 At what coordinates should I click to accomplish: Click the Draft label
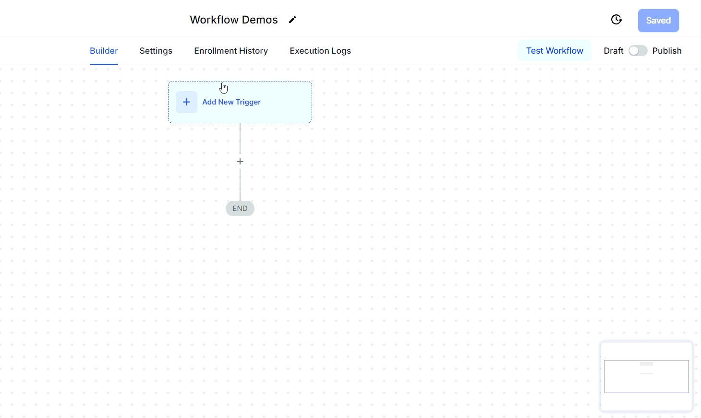click(613, 51)
